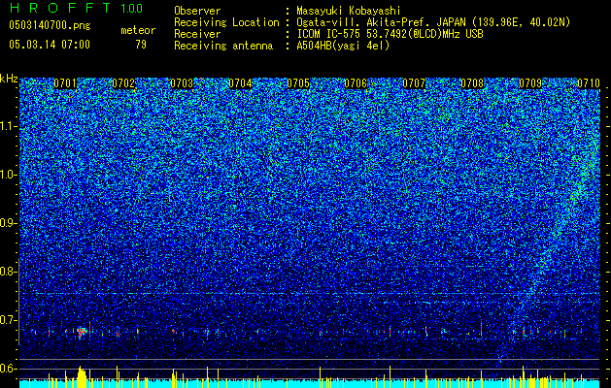Click the 0706 time marker

click(356, 83)
